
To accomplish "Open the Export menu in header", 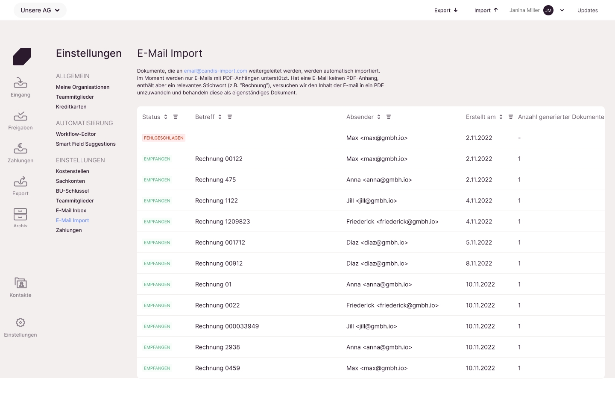I will [446, 10].
